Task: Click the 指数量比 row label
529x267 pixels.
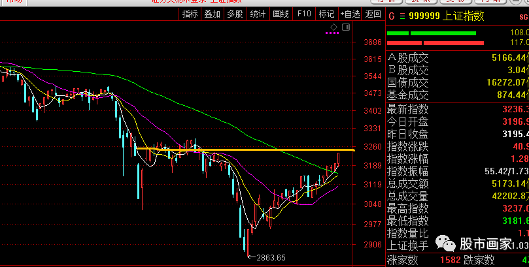Action: tap(407, 233)
